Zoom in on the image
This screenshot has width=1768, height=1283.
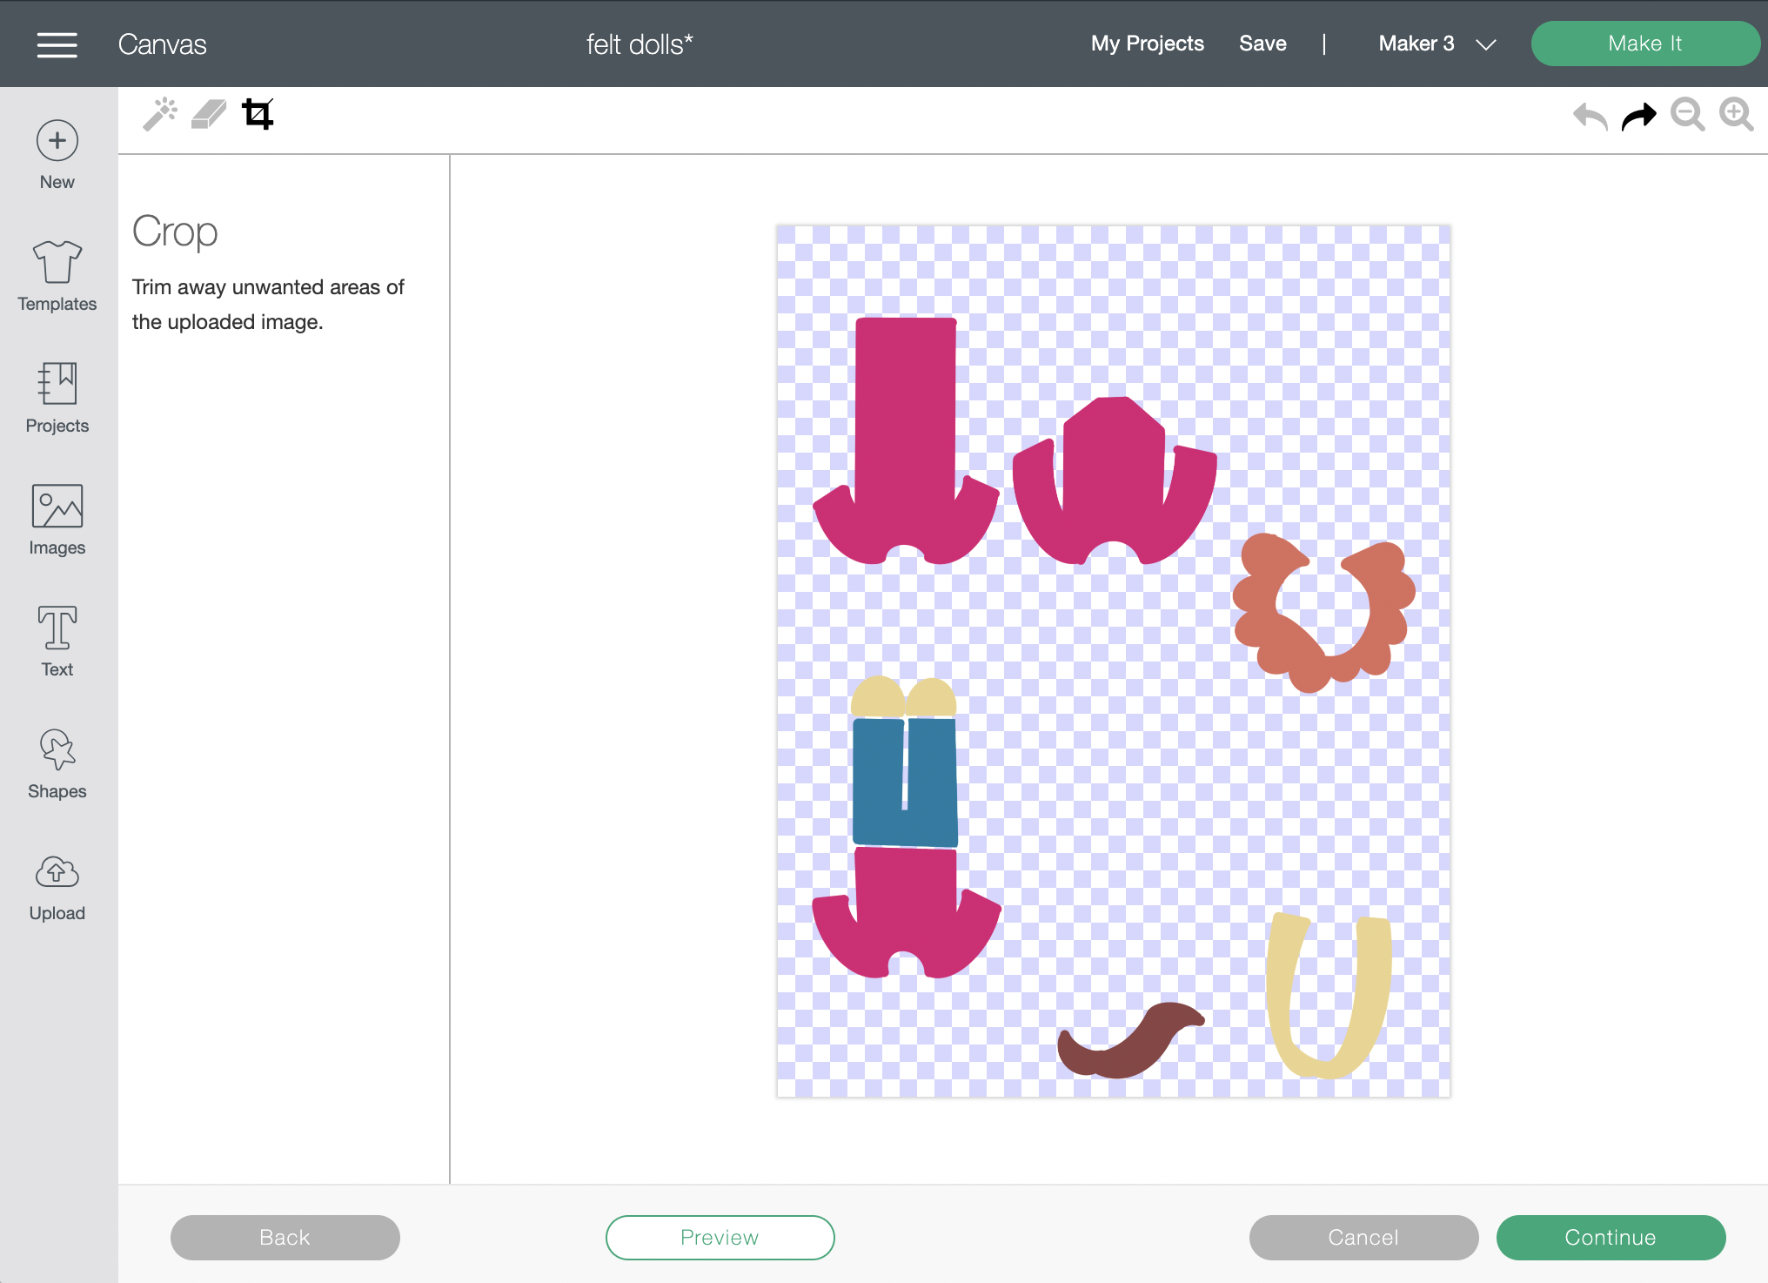tap(1737, 115)
